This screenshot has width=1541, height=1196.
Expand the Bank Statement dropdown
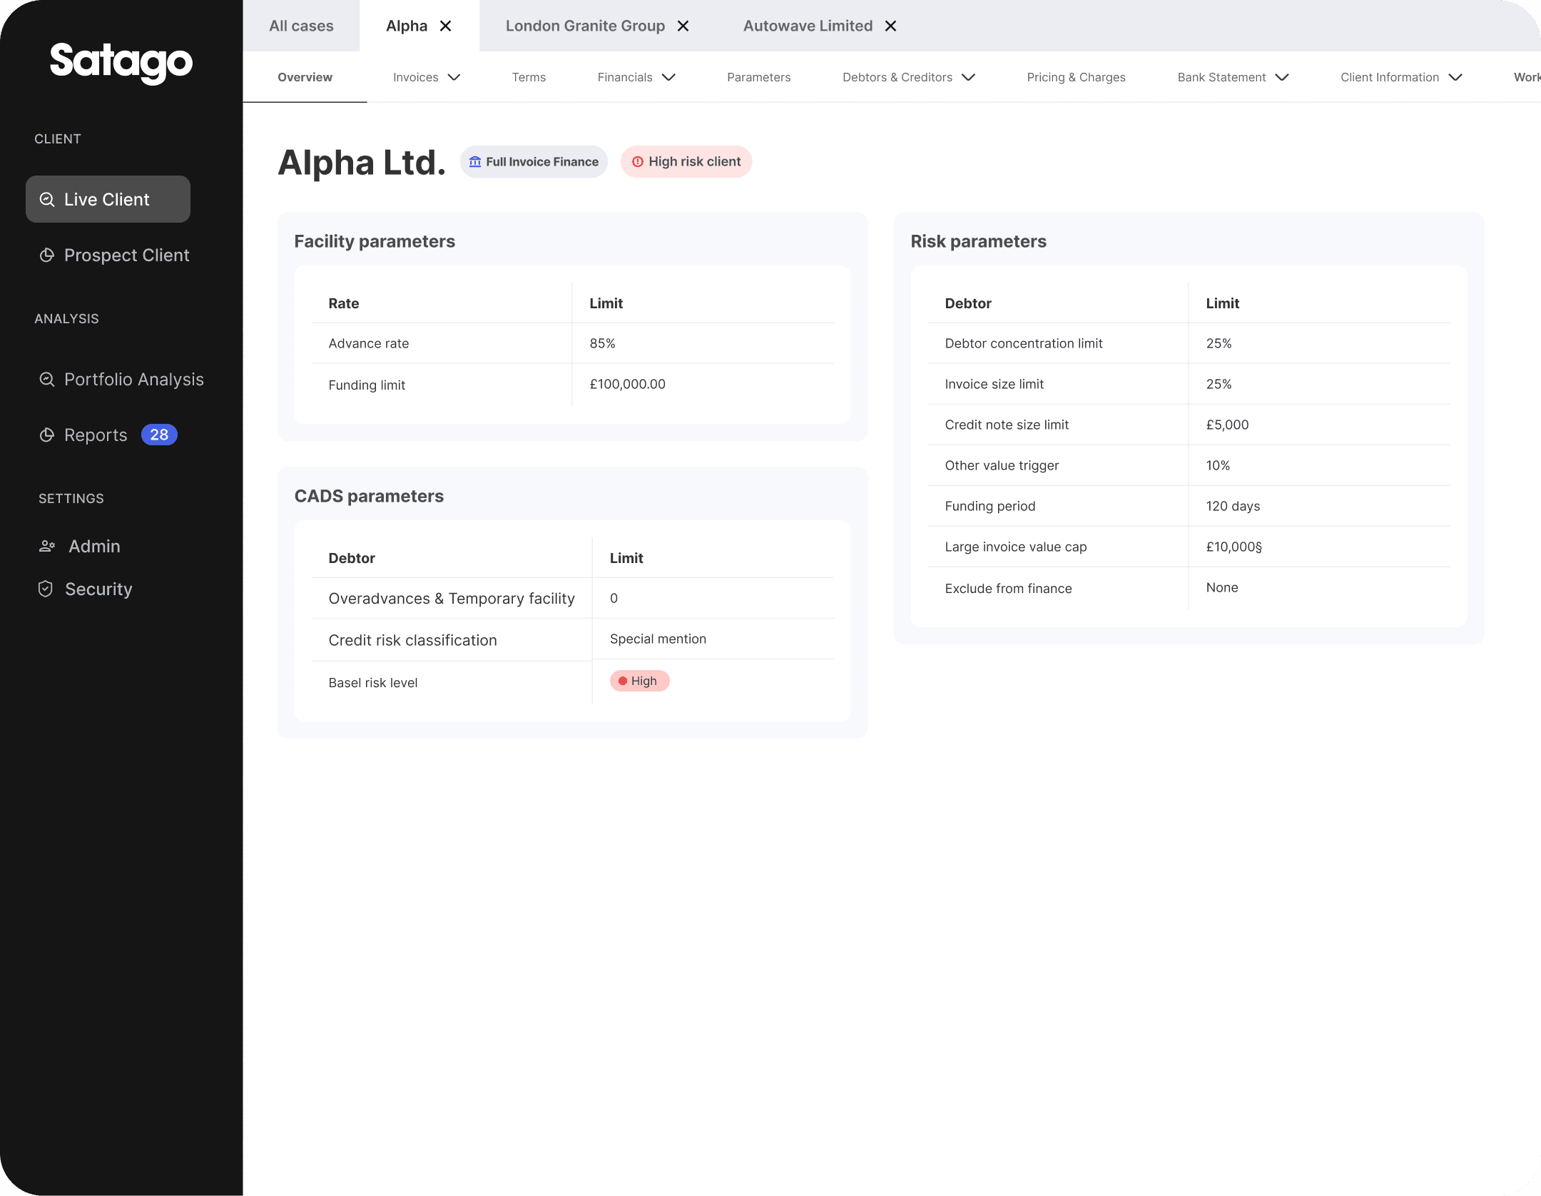1282,77
